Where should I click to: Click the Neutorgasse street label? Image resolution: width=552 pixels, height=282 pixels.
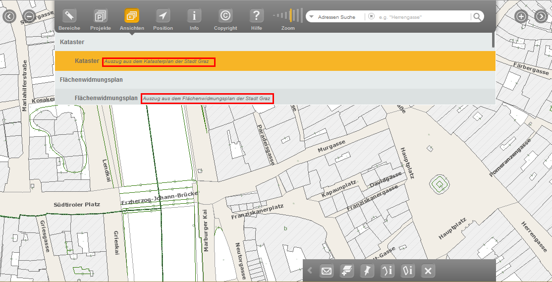point(240,262)
